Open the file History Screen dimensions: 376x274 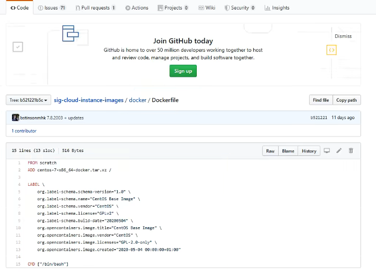click(309, 151)
